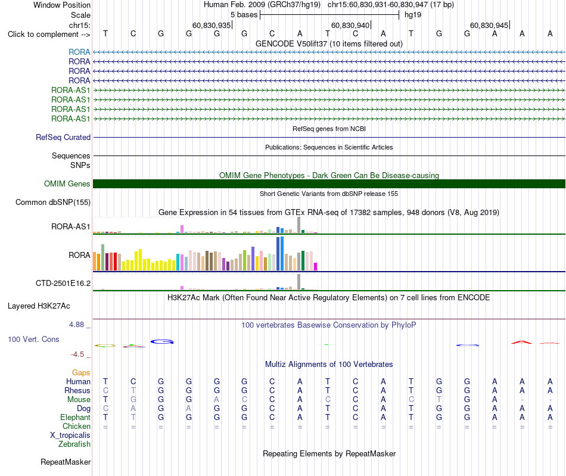The width and height of the screenshot is (566, 476).
Task: Click the Rhesus species row label
Action: pos(77,390)
